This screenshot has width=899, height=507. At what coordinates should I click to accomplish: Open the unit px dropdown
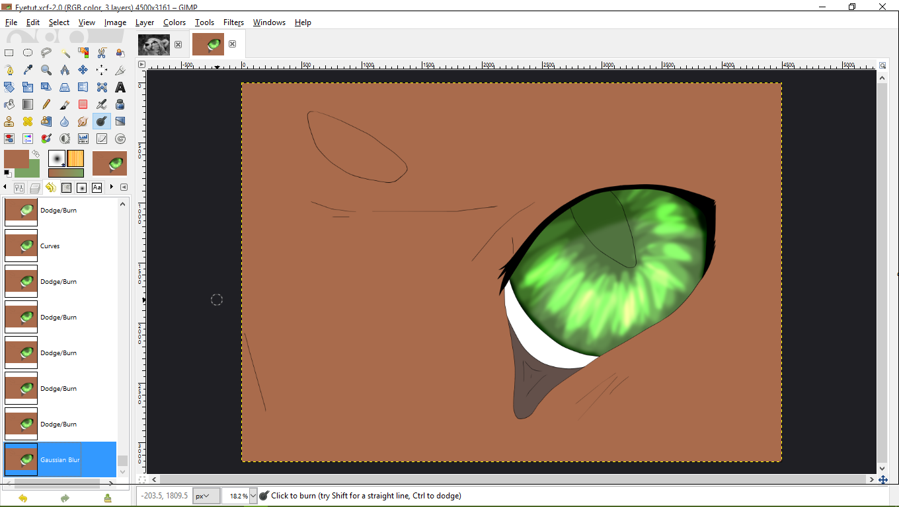[x=206, y=496]
